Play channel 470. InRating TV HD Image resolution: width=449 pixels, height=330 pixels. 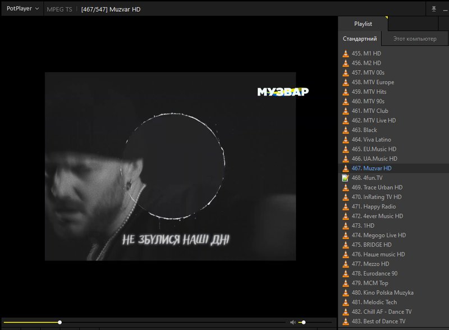point(393,197)
